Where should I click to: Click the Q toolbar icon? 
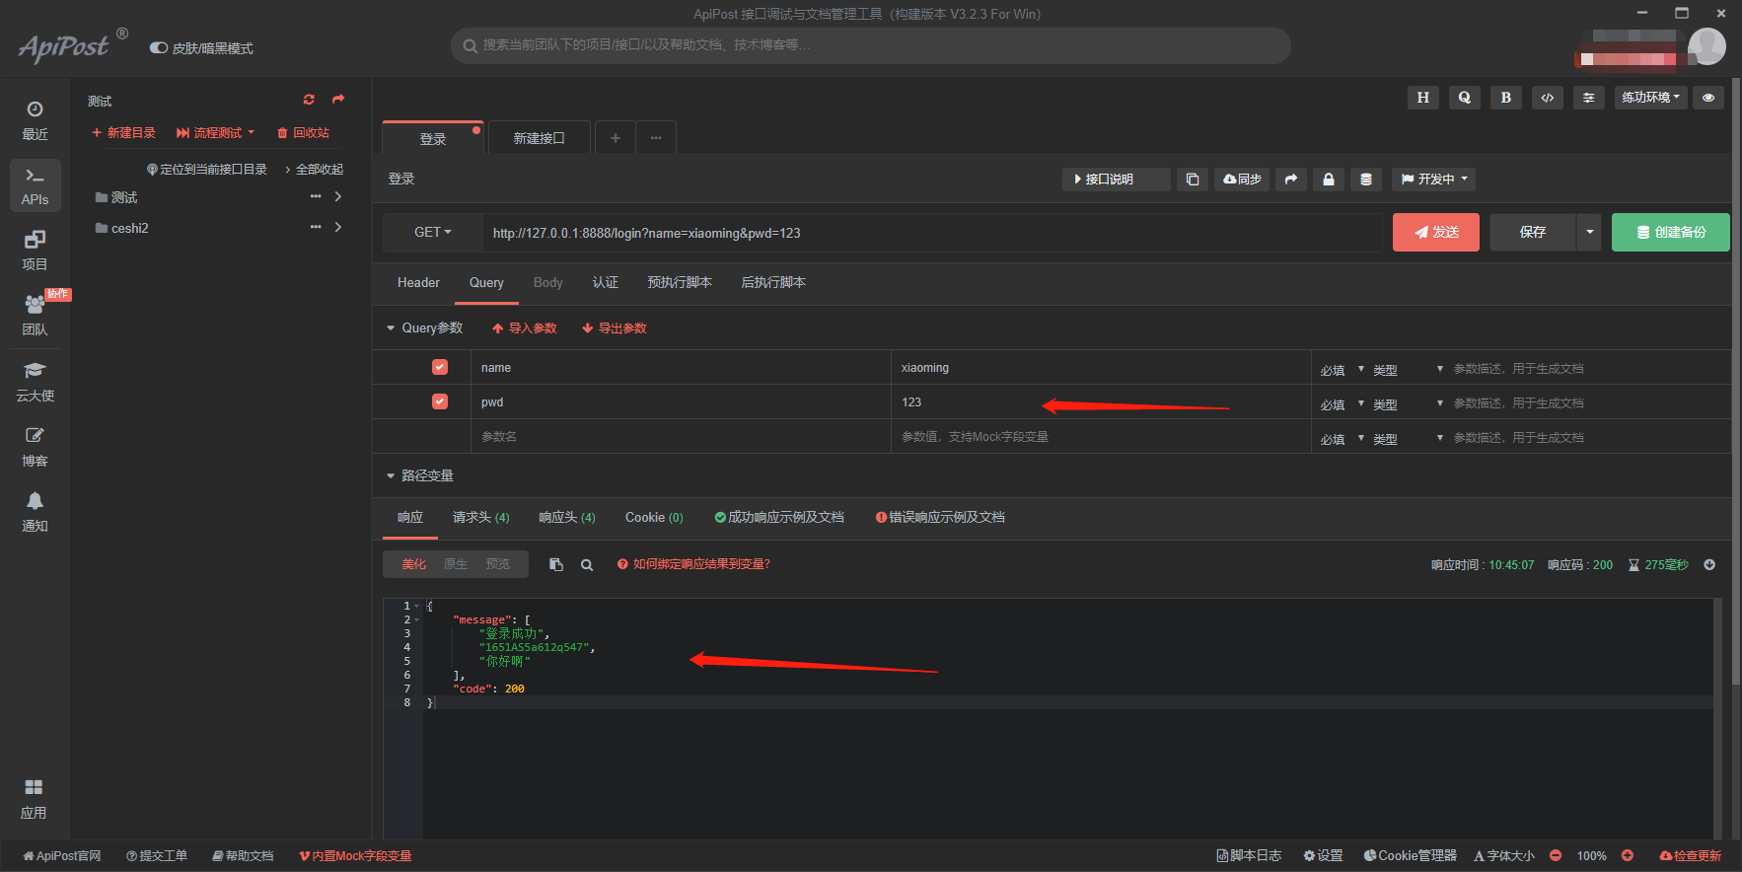click(1464, 98)
